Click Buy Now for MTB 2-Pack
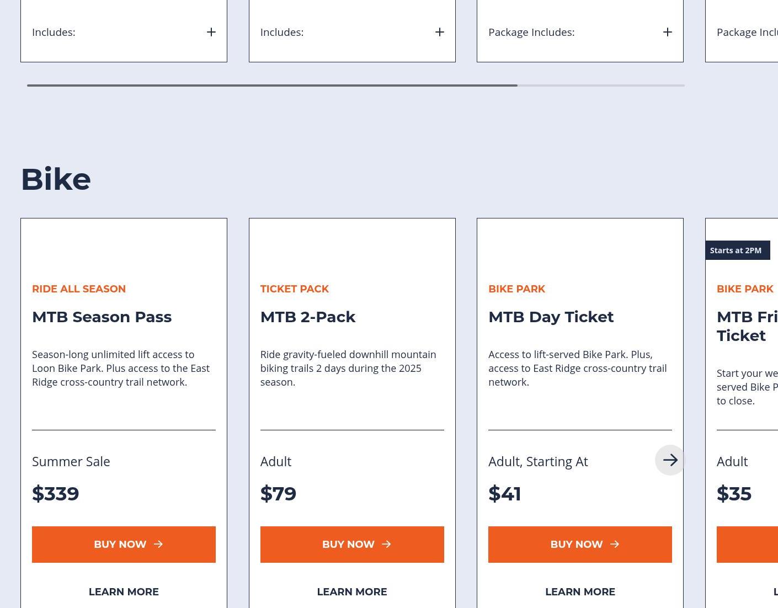This screenshot has width=778, height=608. [x=352, y=545]
